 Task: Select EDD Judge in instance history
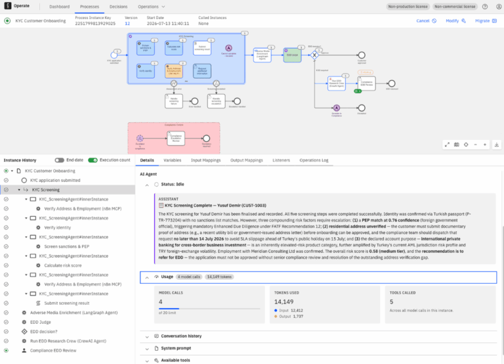[41, 322]
